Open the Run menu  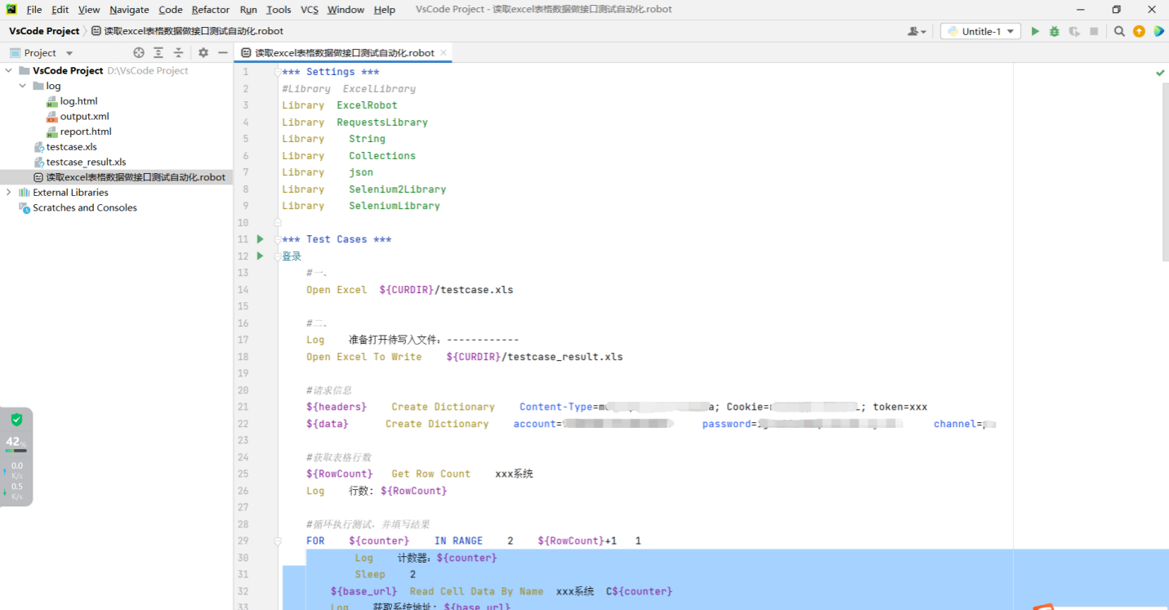(248, 10)
